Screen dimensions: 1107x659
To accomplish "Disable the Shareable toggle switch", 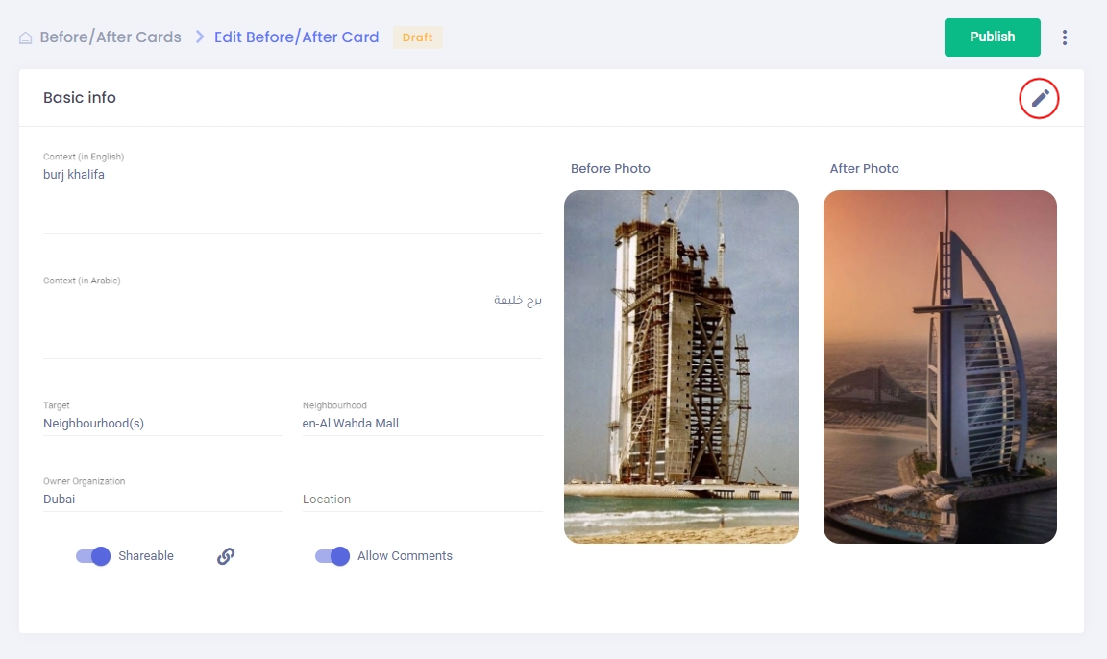I will point(94,556).
